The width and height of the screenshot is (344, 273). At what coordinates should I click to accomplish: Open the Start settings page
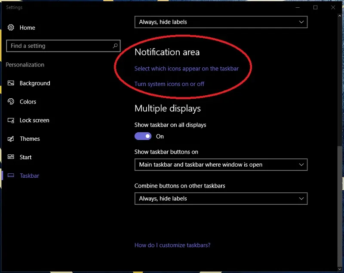pos(25,157)
